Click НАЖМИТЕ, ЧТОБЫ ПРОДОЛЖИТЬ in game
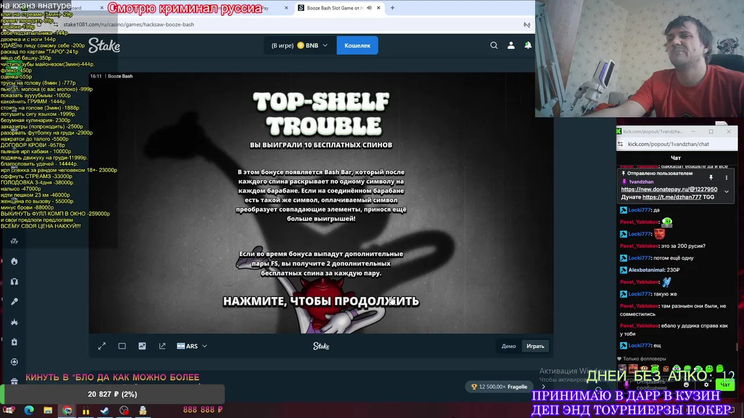 pos(321,301)
